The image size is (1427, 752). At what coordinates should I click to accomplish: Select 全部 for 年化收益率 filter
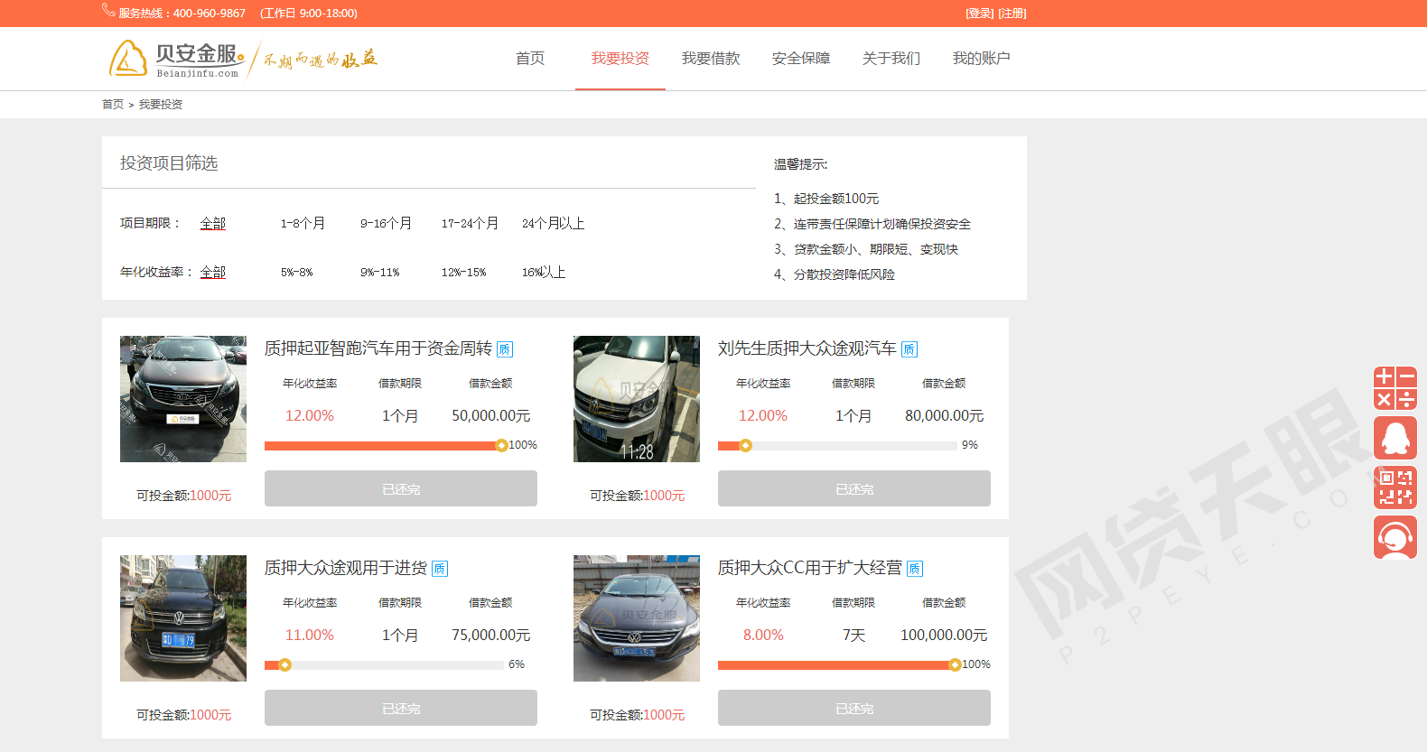point(213,272)
